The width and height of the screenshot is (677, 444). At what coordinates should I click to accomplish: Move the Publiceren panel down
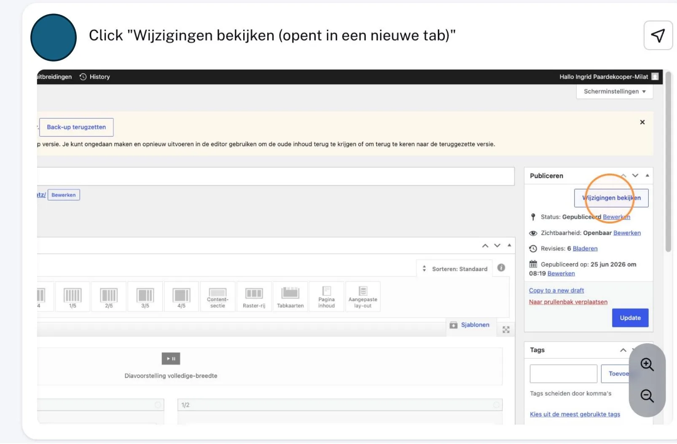click(635, 176)
